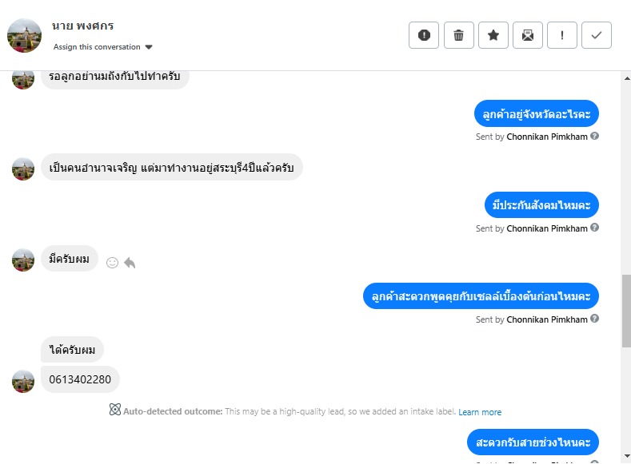Click the Auto-detected outcome atom icon
This screenshot has width=631, height=464.
pyautogui.click(x=115, y=410)
